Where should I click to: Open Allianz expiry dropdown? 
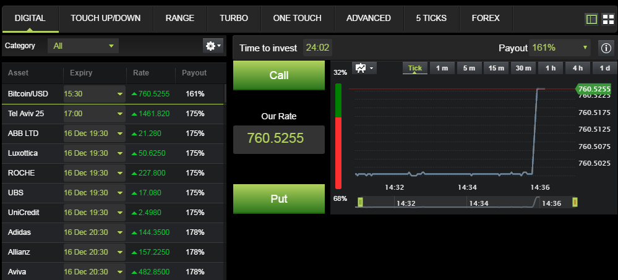click(94, 252)
